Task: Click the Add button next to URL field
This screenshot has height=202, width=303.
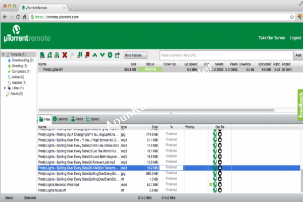Action: (x=298, y=55)
